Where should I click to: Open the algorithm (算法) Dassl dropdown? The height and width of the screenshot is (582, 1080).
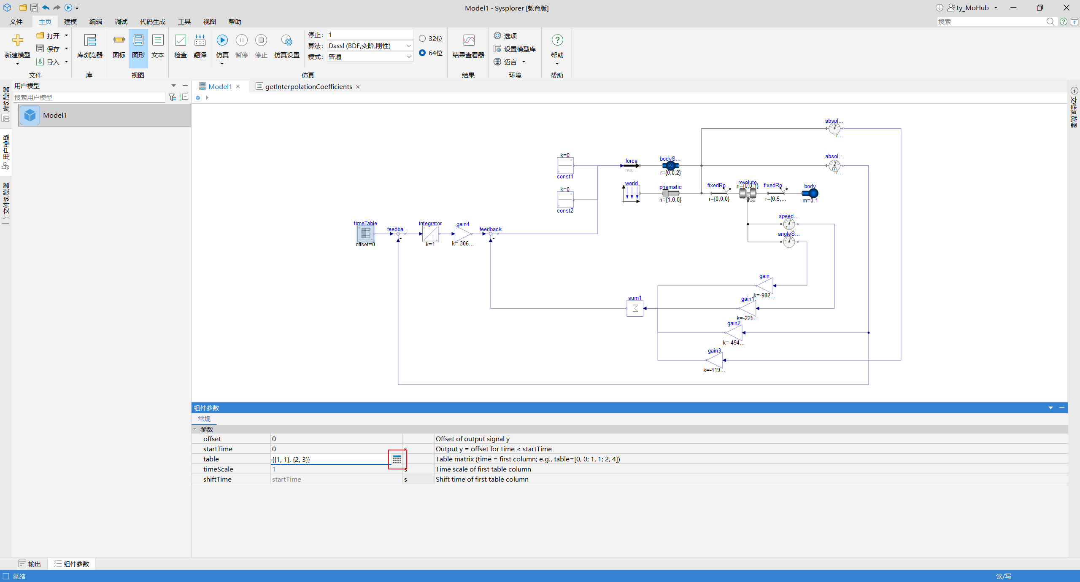(x=370, y=46)
